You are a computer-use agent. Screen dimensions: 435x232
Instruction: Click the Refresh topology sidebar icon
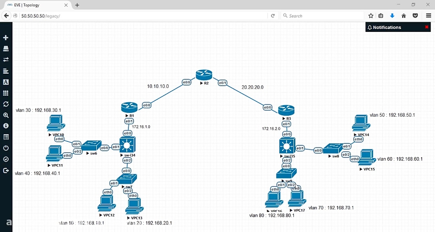[x=6, y=104]
